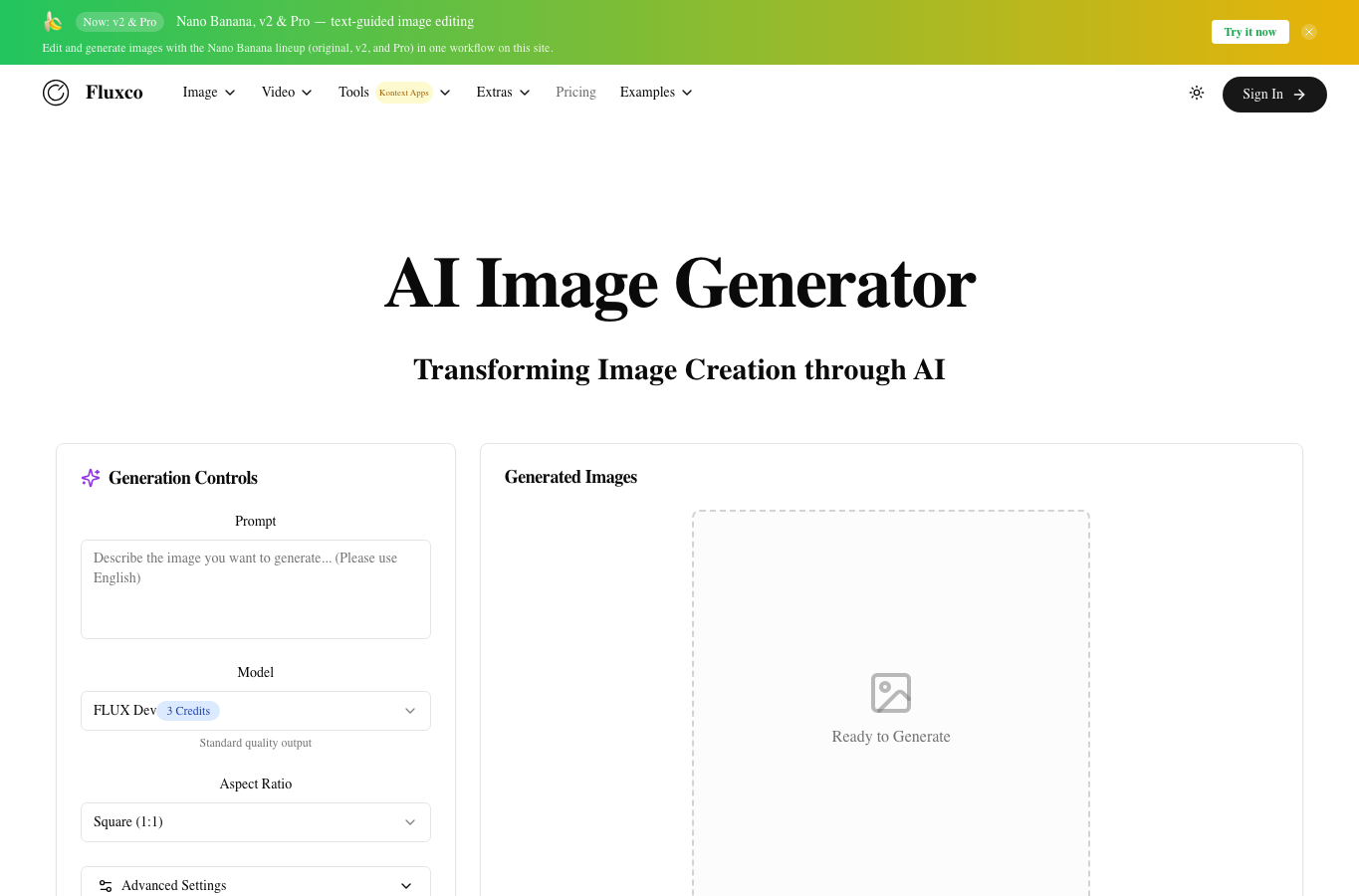Open the Video navigation dropdown

[x=287, y=93]
